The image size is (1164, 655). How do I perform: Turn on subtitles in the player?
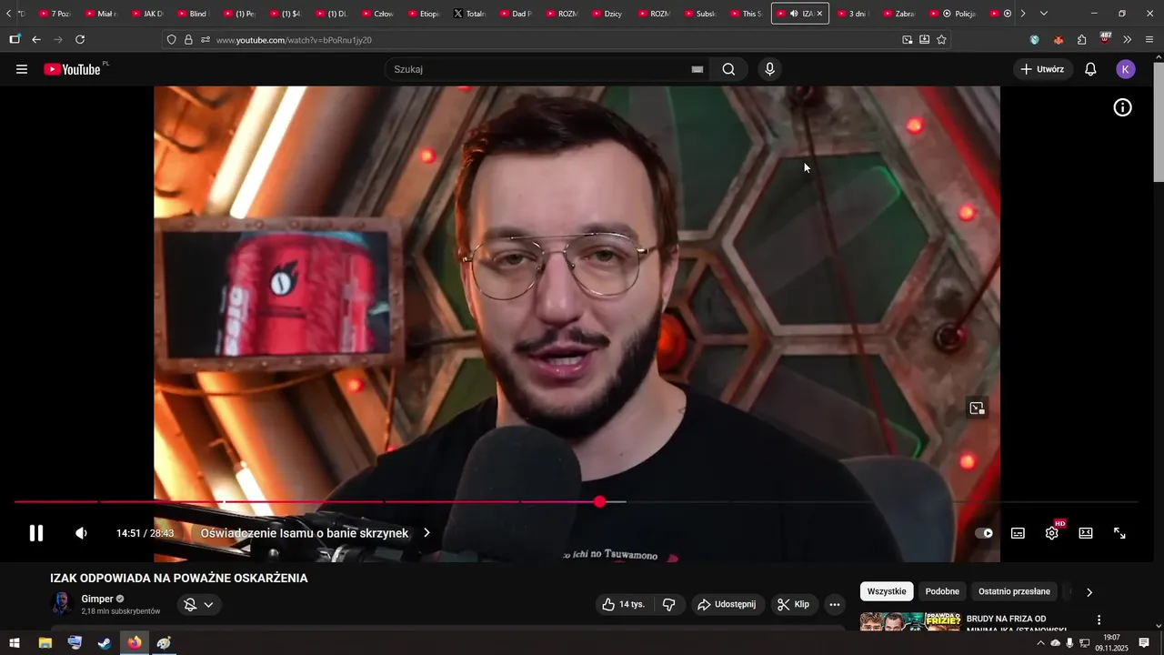tap(1018, 533)
